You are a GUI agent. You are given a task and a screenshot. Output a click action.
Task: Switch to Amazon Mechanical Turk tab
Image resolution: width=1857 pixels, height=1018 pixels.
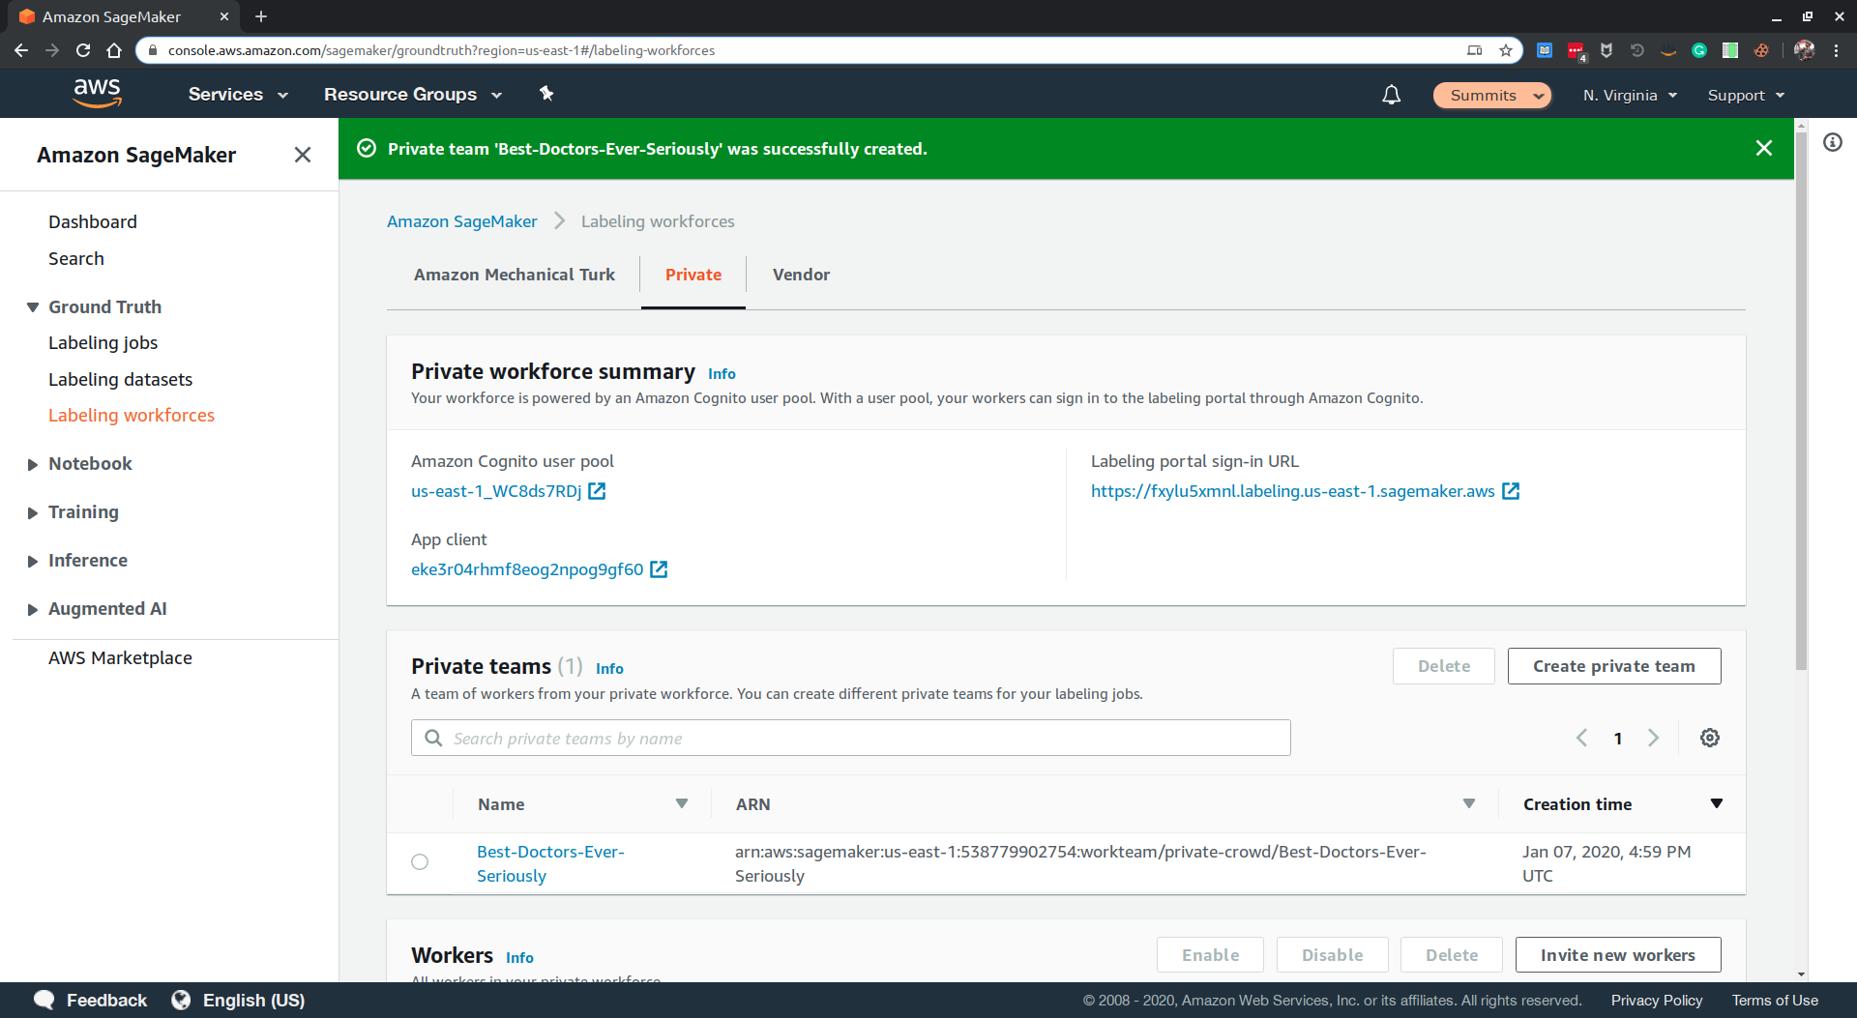point(515,275)
